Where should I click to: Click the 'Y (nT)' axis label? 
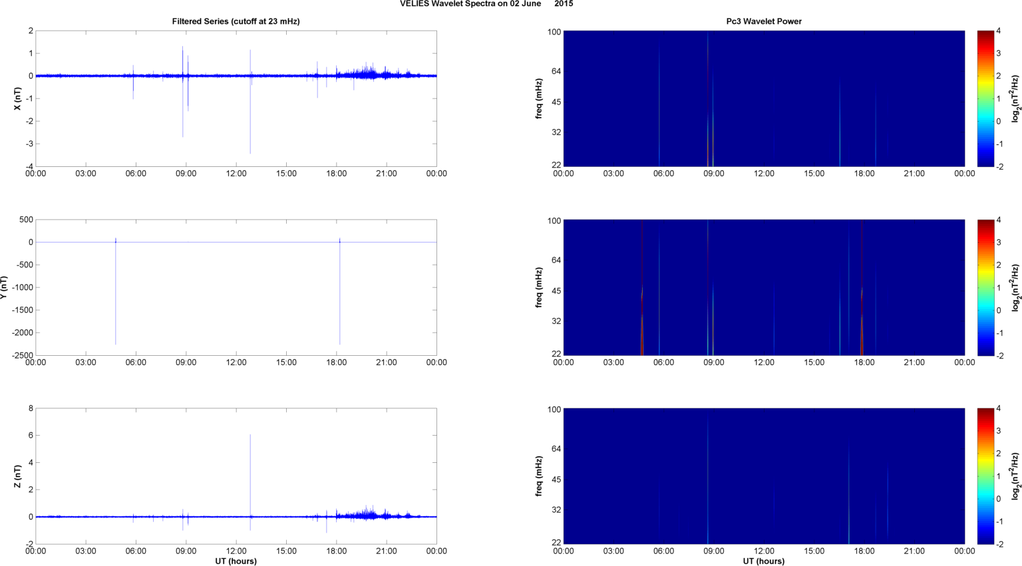tap(4, 287)
